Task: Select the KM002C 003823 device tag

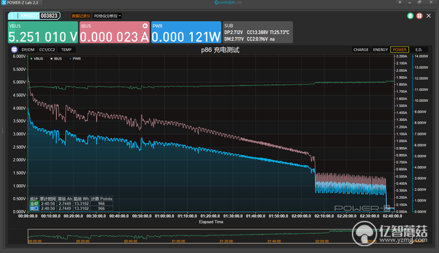Action: click(x=34, y=16)
